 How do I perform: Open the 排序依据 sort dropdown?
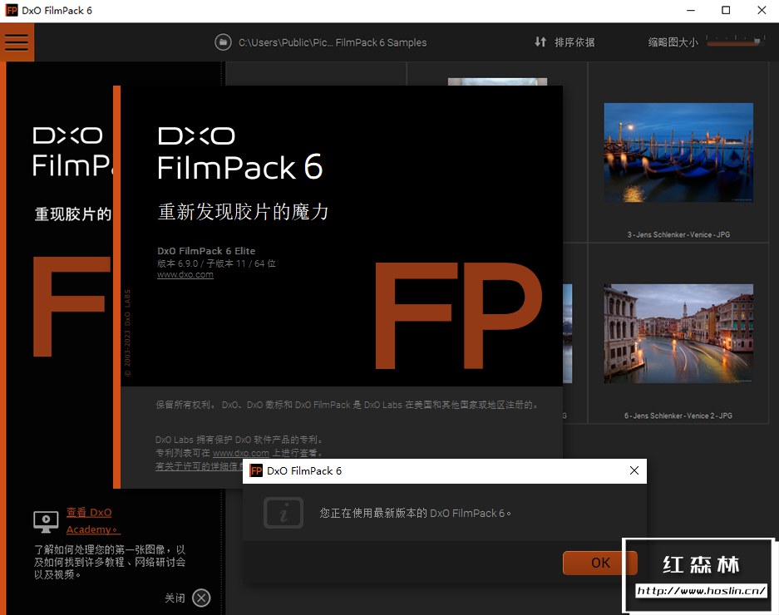574,42
